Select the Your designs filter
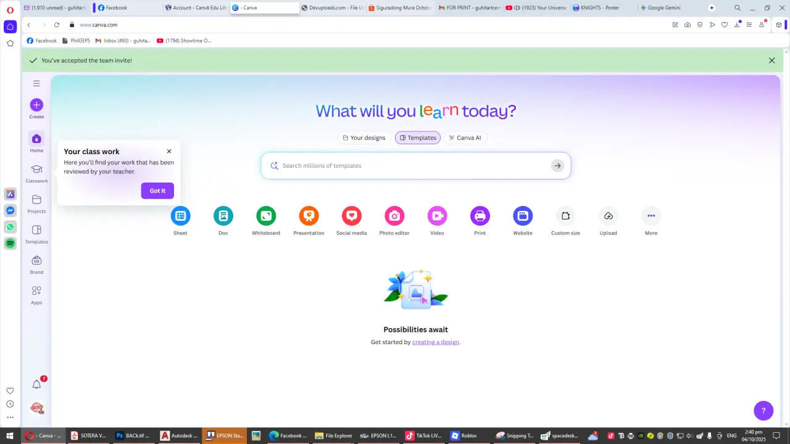790x444 pixels. pos(364,138)
